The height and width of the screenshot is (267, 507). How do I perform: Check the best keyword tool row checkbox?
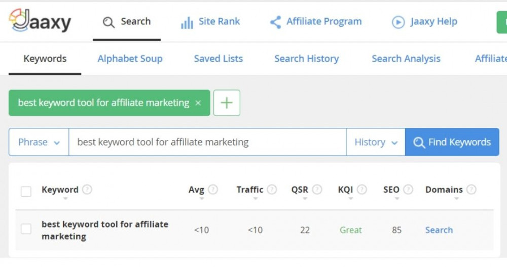coord(26,229)
